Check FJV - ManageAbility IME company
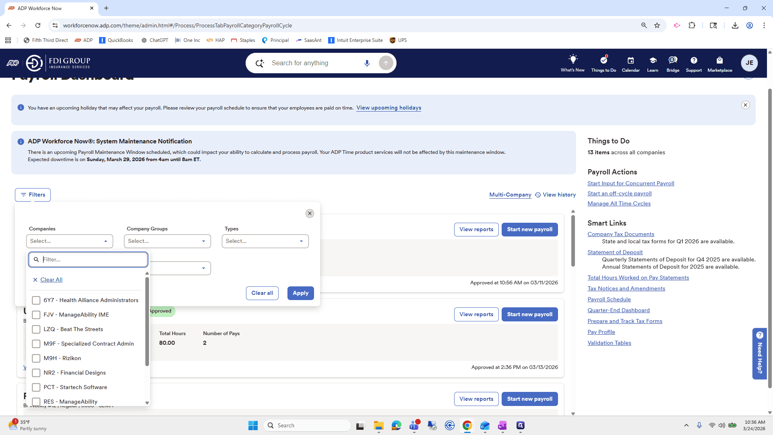Image resolution: width=773 pixels, height=435 pixels. (36, 315)
